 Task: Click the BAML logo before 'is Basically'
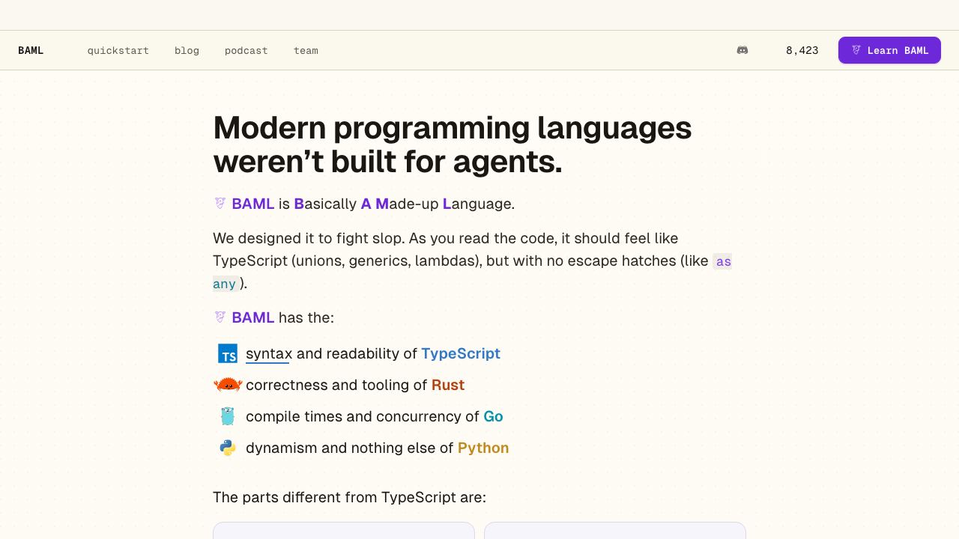tap(220, 204)
